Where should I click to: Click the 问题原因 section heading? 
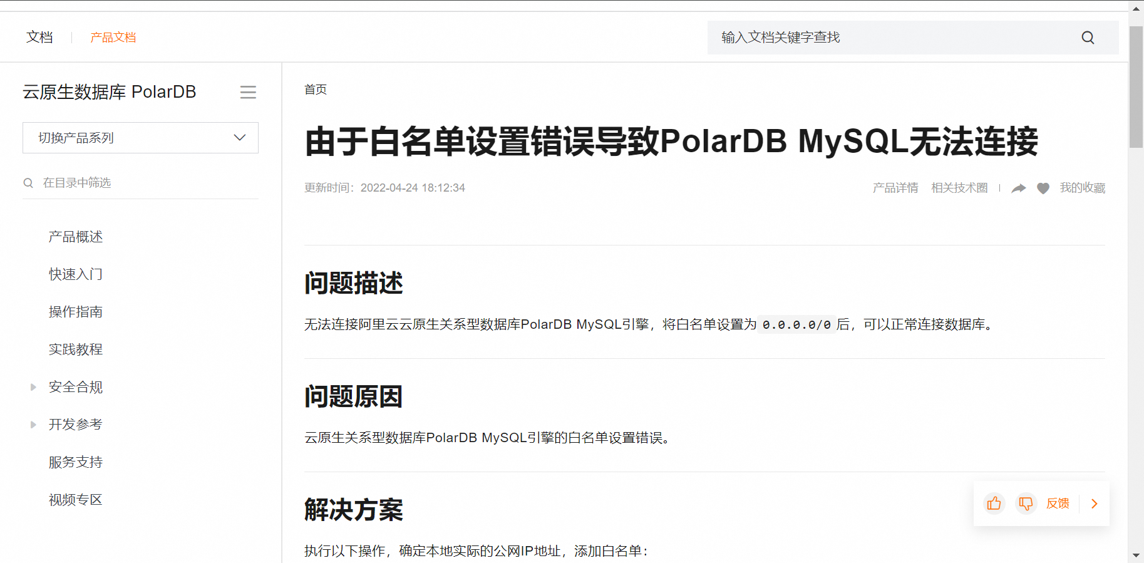pyautogui.click(x=354, y=396)
